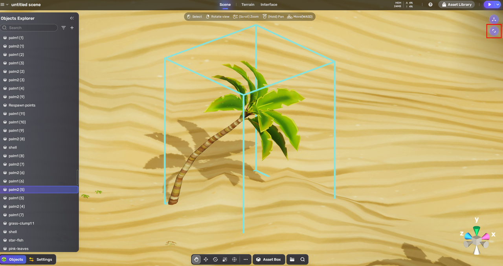The image size is (503, 266).
Task: Open more options ellipsis in bottom toolbar
Action: click(x=246, y=259)
